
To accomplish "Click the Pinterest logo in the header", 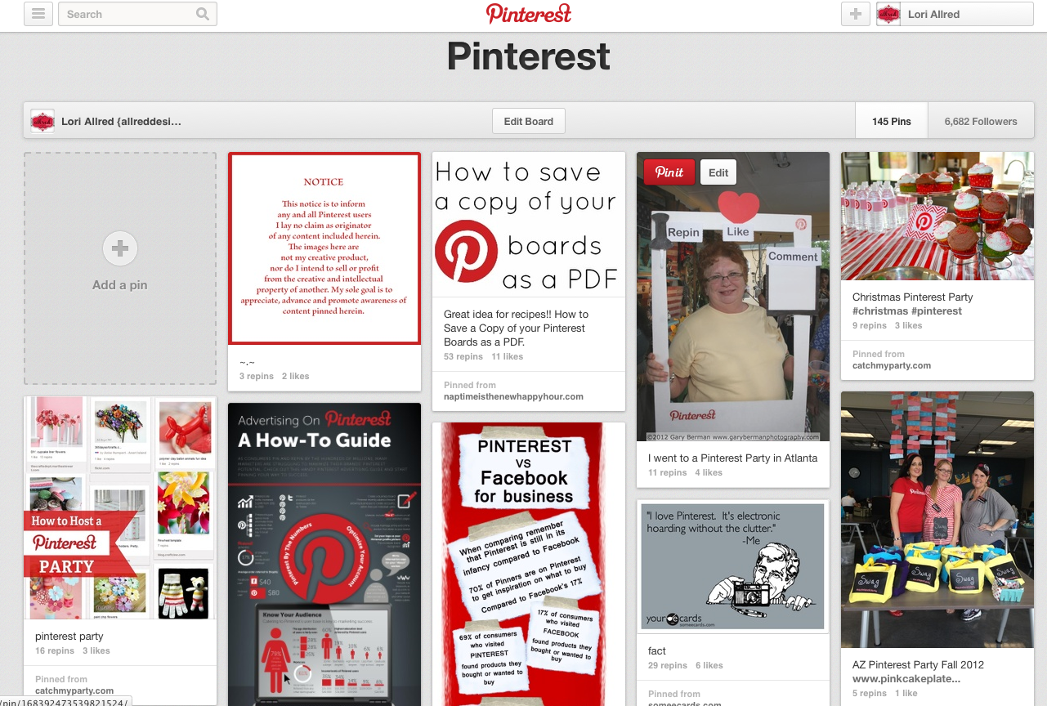I will 528,14.
